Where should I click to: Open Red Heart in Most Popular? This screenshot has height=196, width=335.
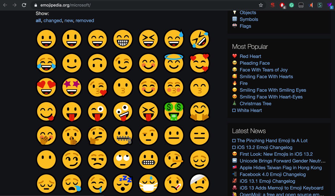250,56
